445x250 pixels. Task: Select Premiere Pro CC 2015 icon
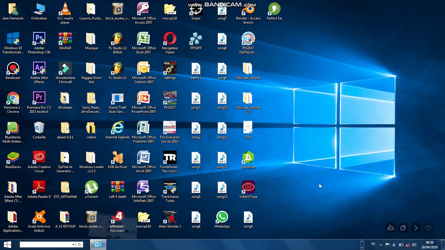click(x=39, y=102)
